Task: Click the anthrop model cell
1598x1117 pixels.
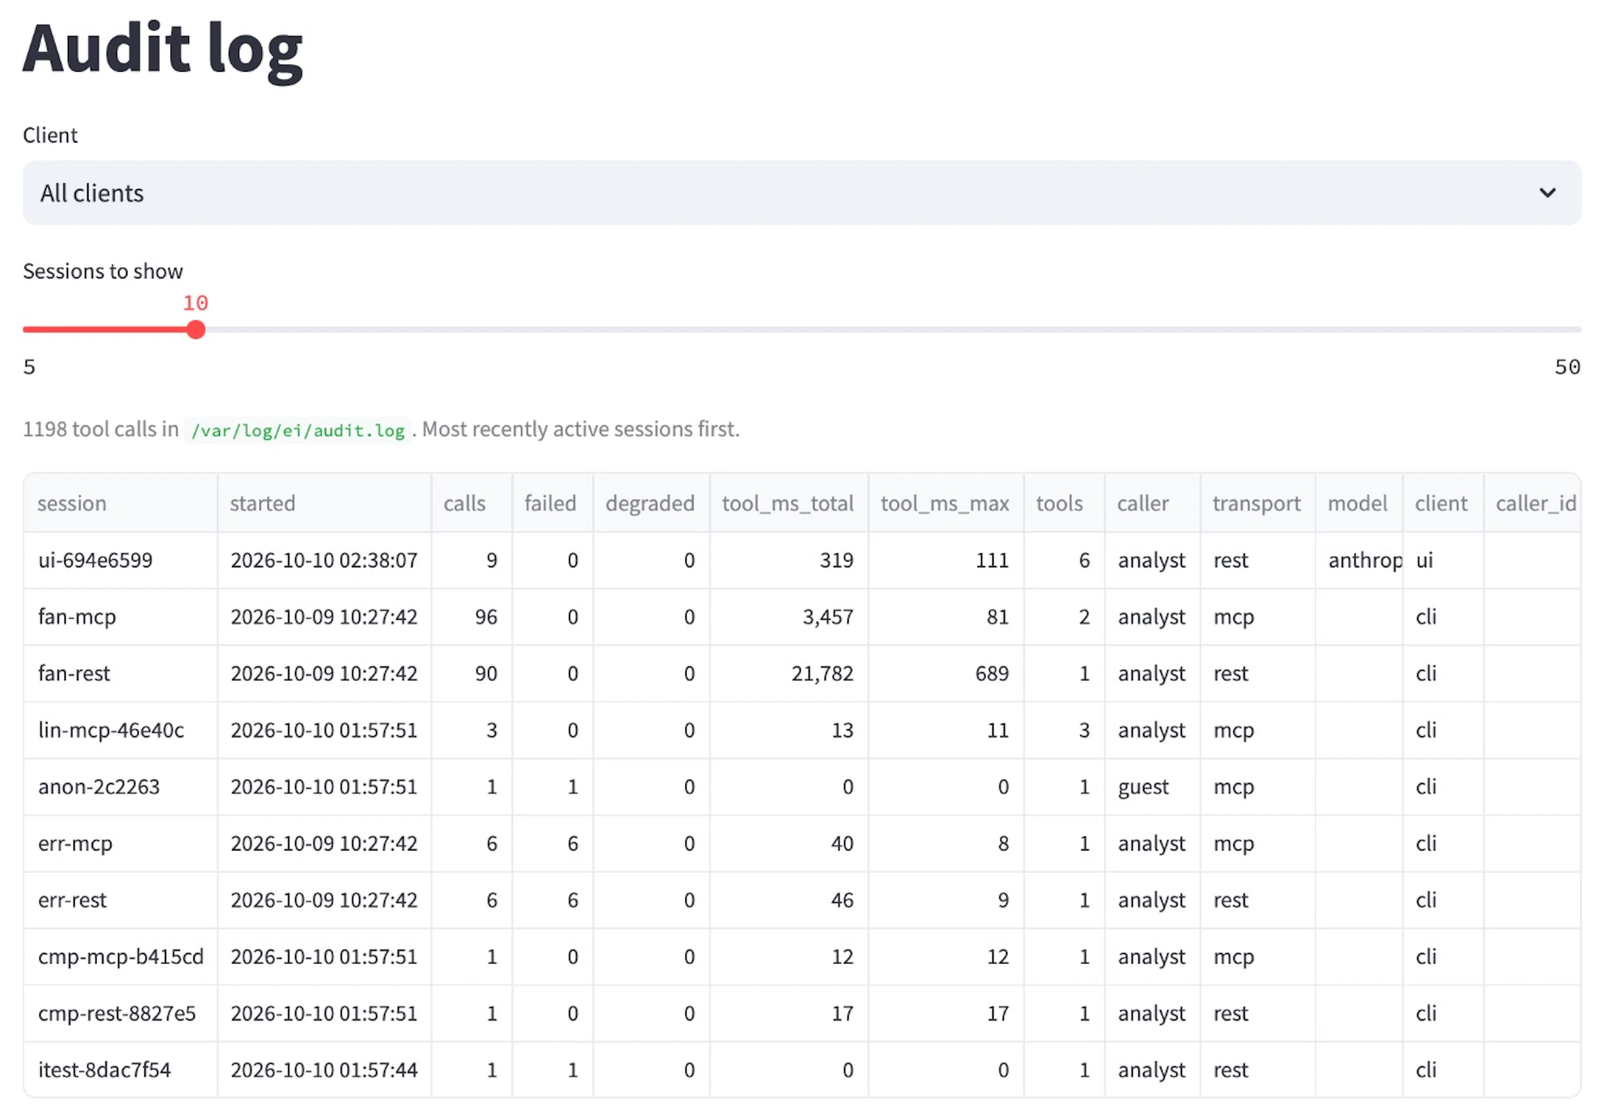Action: [1359, 560]
